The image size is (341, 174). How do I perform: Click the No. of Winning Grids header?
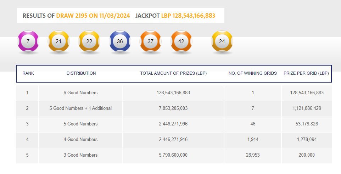(x=253, y=73)
